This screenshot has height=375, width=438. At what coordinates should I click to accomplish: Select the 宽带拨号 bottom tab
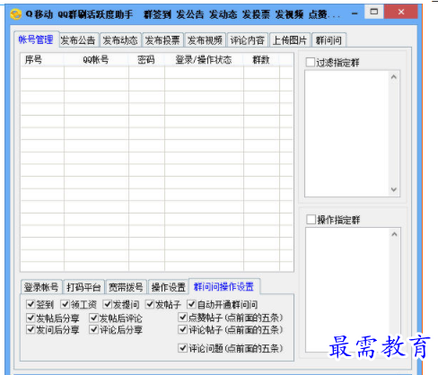tap(126, 287)
